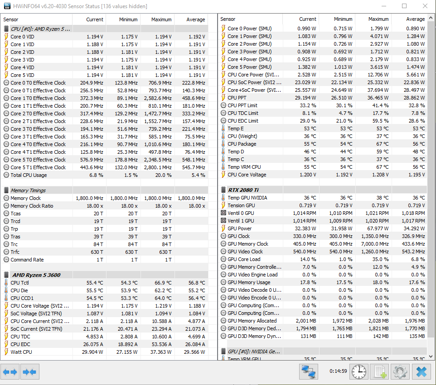Select the GPU Core Load row

[x=323, y=259]
